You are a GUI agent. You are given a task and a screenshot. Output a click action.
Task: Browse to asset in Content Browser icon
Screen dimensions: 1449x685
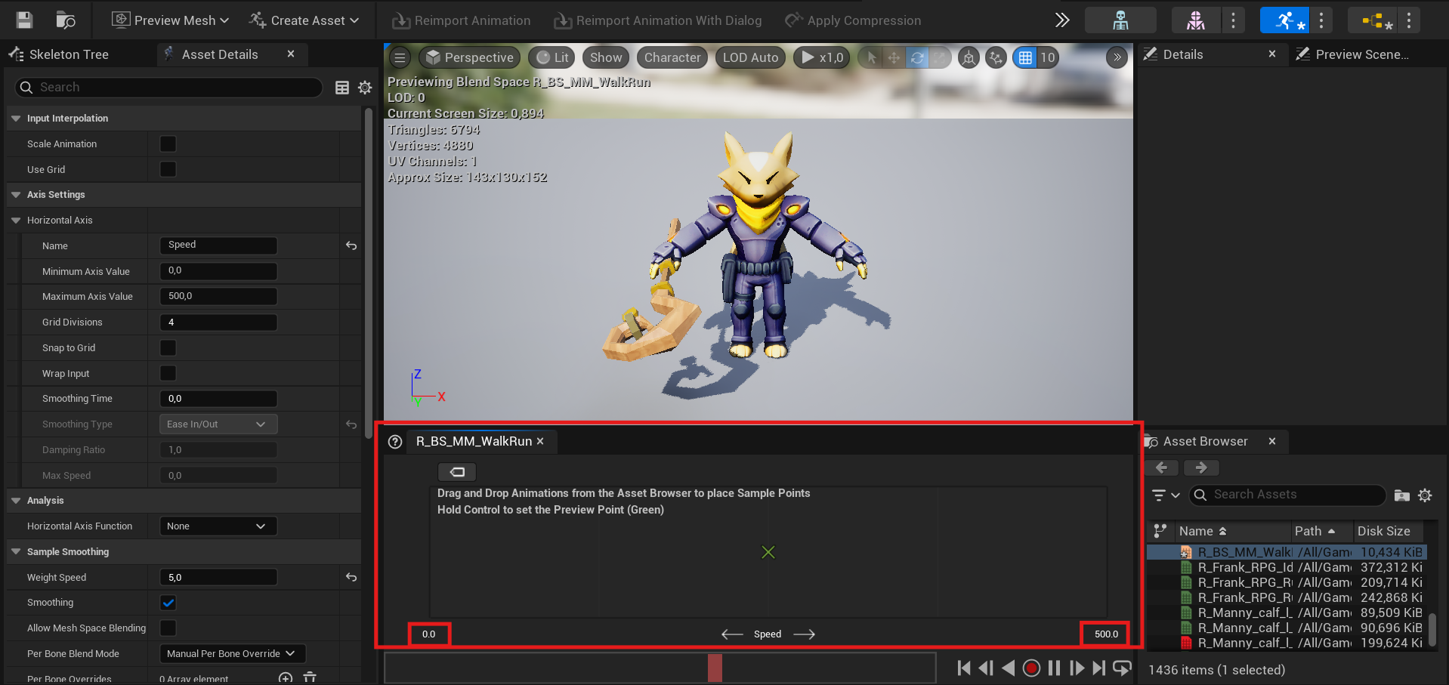66,20
